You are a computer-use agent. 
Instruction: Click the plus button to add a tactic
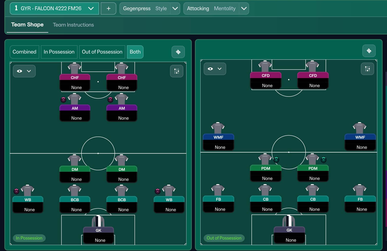click(x=108, y=8)
